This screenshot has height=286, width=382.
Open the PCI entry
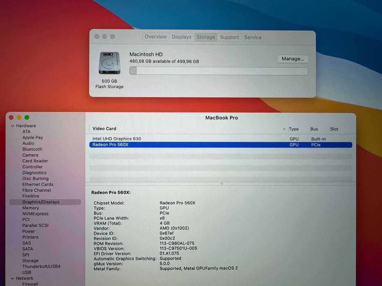[26, 220]
